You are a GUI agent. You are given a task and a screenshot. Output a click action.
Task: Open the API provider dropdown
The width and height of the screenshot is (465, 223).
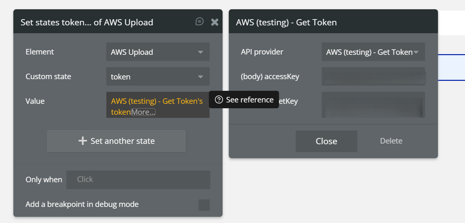click(x=373, y=52)
